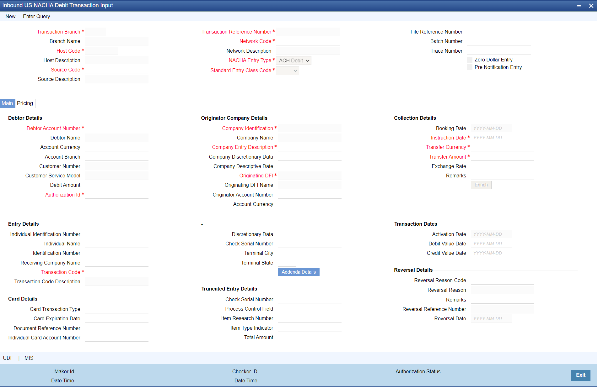Screen dimensions: 598x388
Task: Click the Credit Value Date field
Action: (x=491, y=253)
